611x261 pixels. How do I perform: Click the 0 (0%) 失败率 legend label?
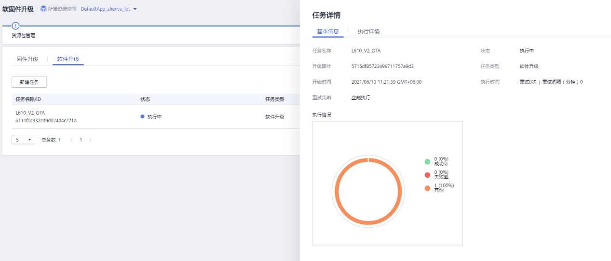pos(441,175)
